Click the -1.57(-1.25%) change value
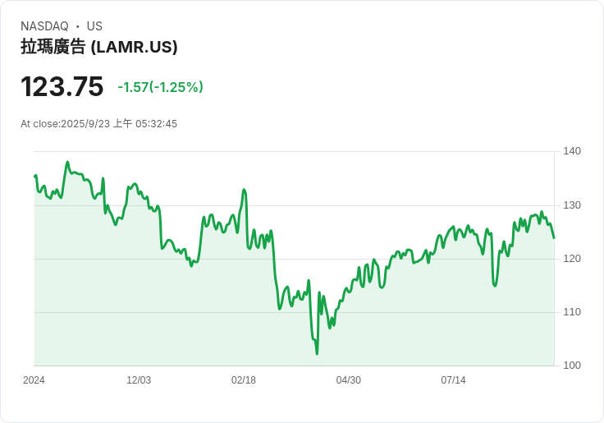This screenshot has height=423, width=604. click(160, 87)
